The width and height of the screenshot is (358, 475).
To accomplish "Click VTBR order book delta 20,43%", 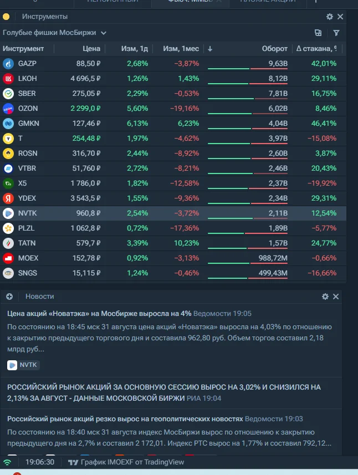I will pyautogui.click(x=324, y=168).
